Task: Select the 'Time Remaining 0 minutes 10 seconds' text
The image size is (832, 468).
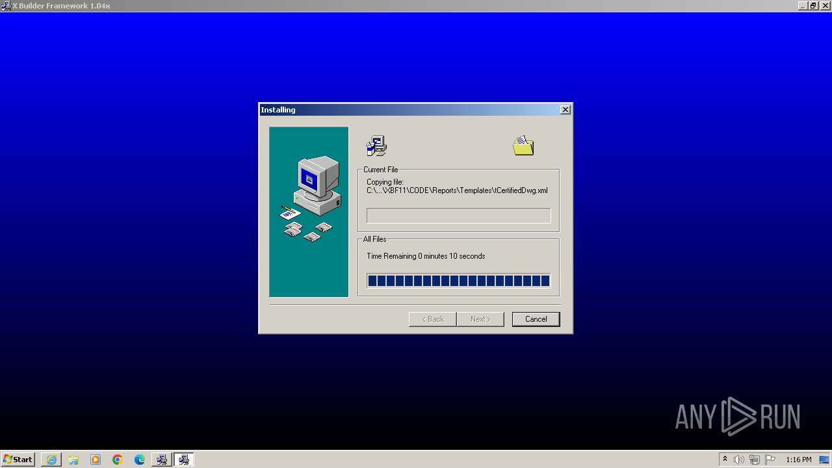Action: [x=426, y=256]
